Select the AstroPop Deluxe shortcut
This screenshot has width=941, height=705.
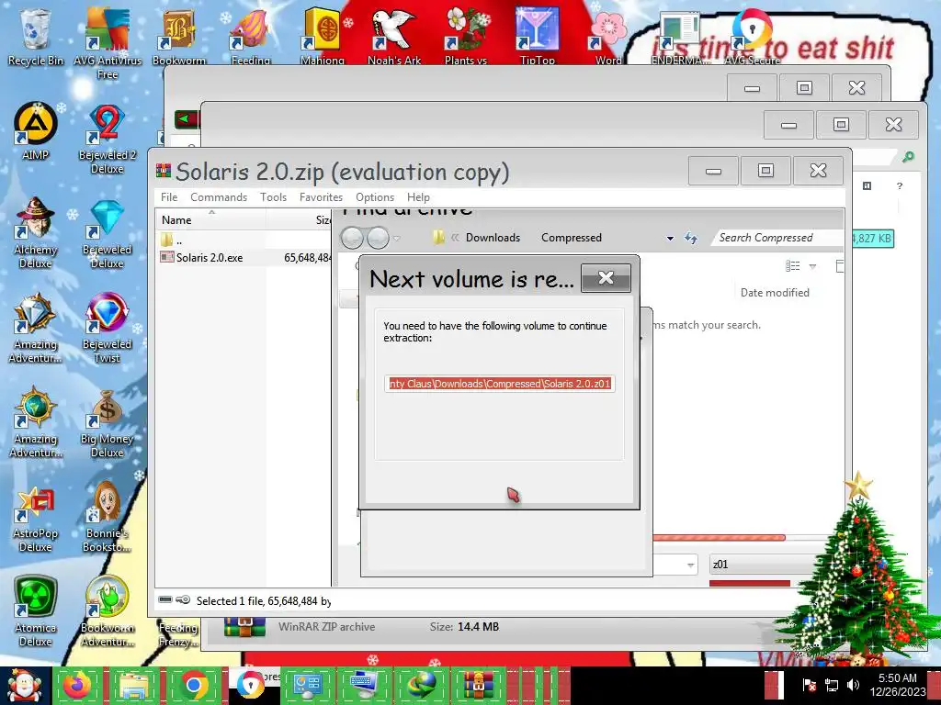pyautogui.click(x=36, y=518)
